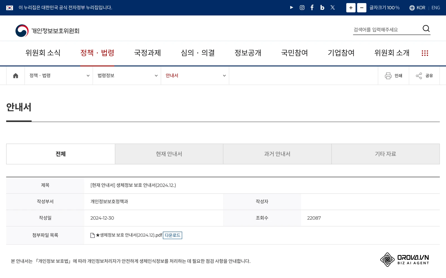Increase font size with the plus button
Viewport: 446px width, 278px height.
click(x=351, y=8)
